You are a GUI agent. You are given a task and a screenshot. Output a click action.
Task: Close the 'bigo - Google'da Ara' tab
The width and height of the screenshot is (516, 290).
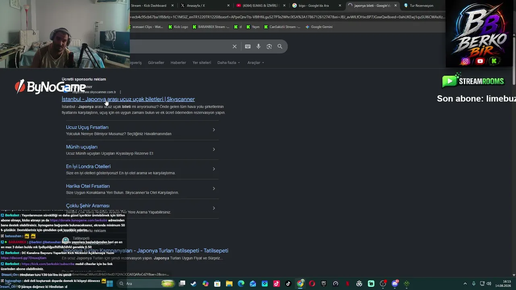pyautogui.click(x=340, y=6)
